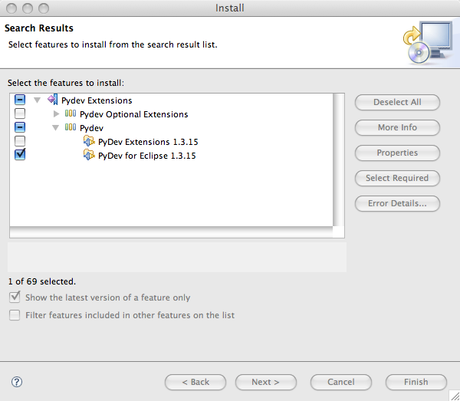This screenshot has width=460, height=401.
Task: Enable Filter features included in other features
Action: pyautogui.click(x=15, y=315)
